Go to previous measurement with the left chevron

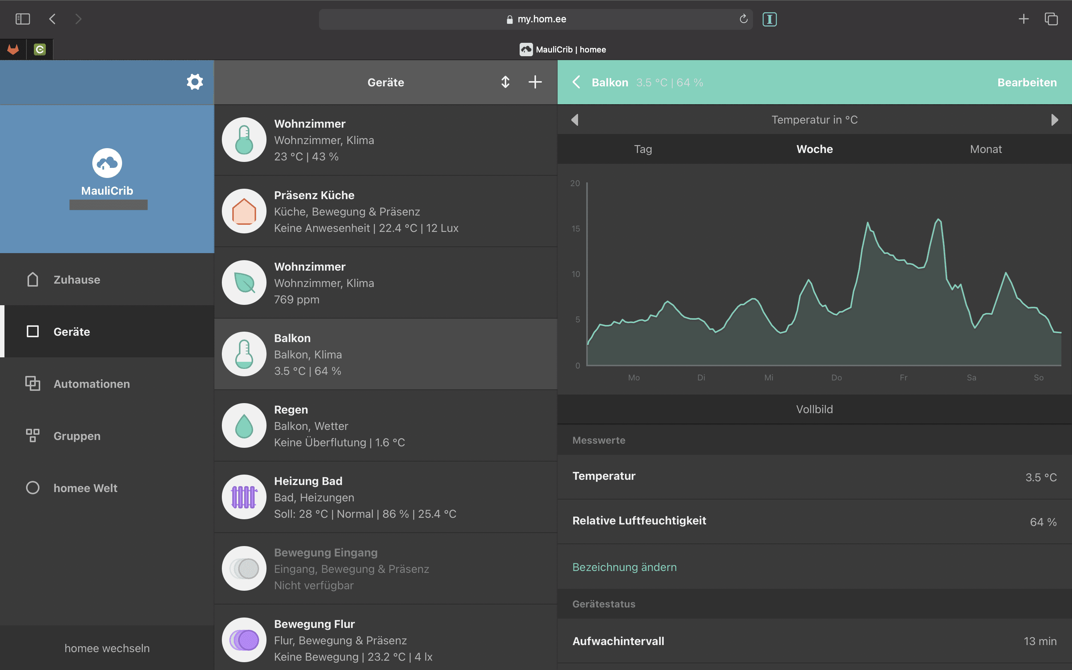pyautogui.click(x=575, y=119)
